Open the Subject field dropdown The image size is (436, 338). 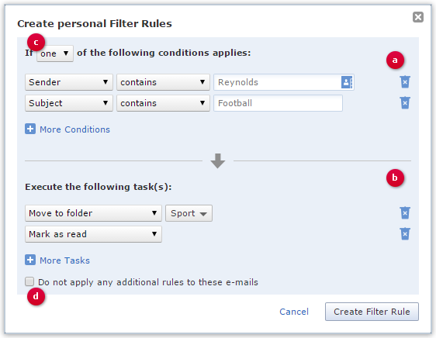69,103
